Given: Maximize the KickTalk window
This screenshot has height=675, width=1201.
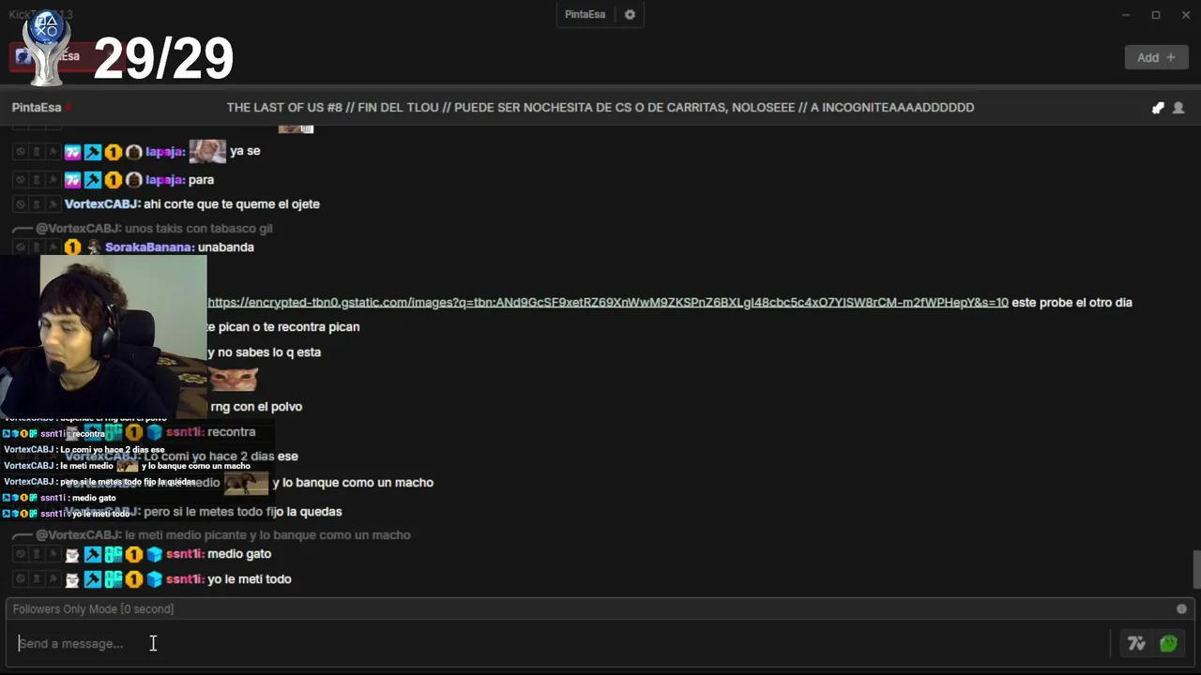Looking at the screenshot, I should click(1156, 15).
